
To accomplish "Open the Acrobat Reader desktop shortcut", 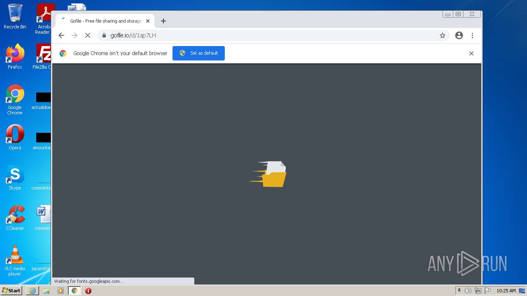I will [43, 18].
